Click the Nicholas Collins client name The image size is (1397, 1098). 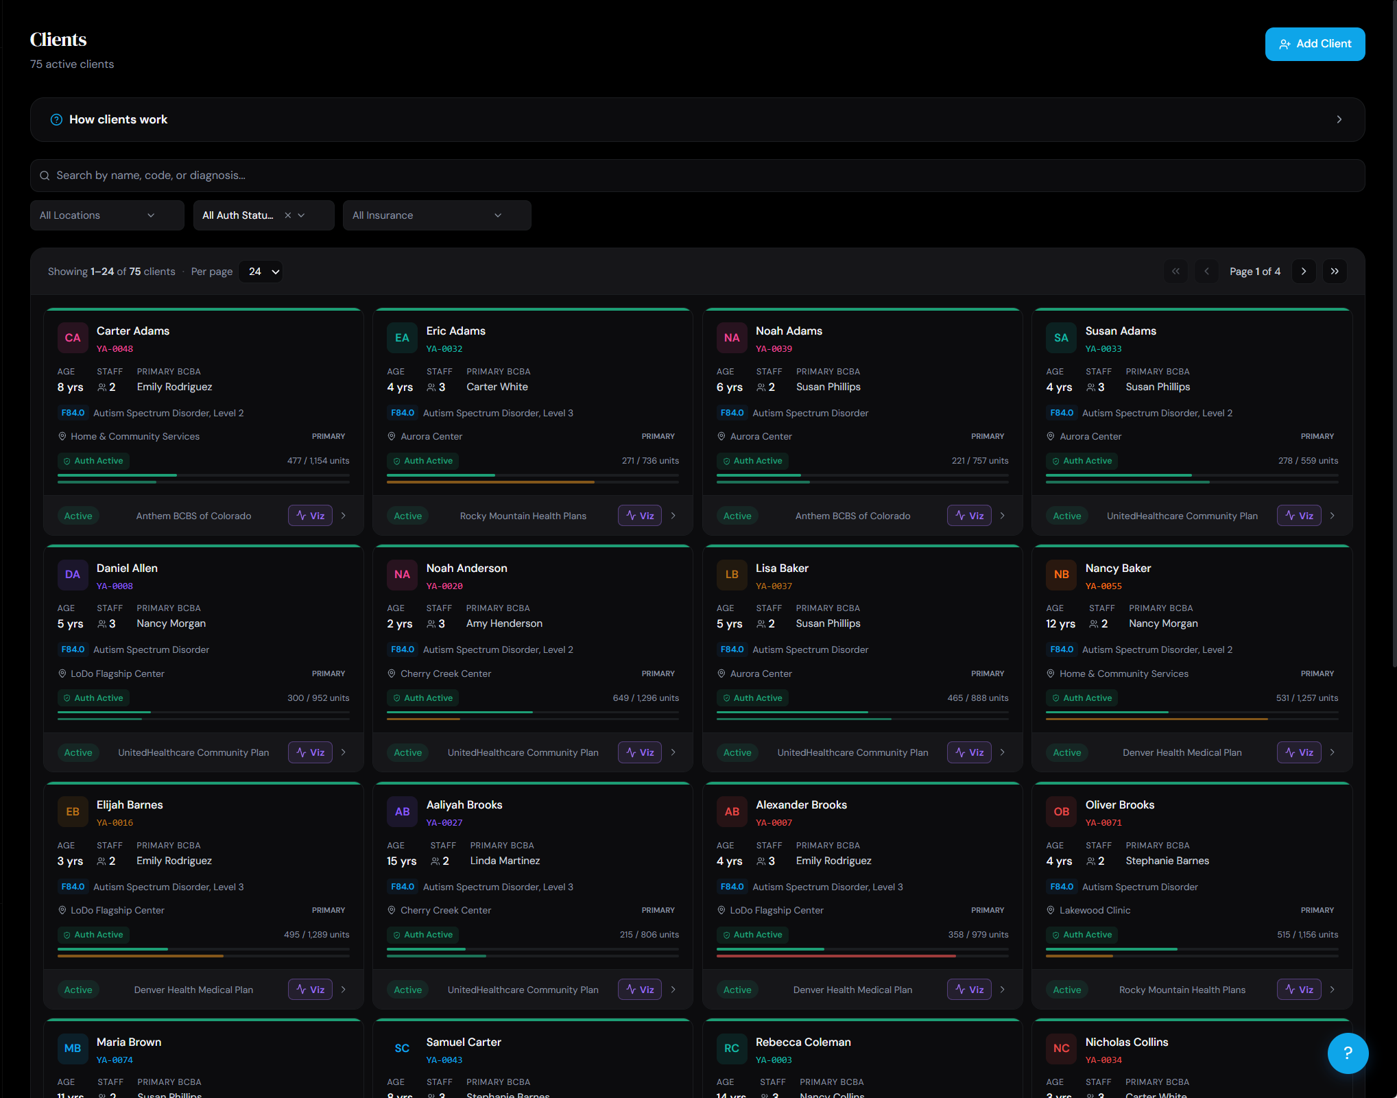(1127, 1042)
